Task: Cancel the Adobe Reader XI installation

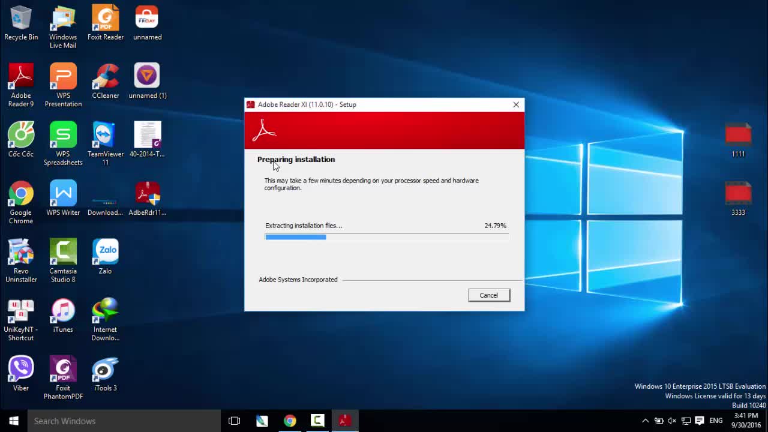Action: pyautogui.click(x=489, y=295)
